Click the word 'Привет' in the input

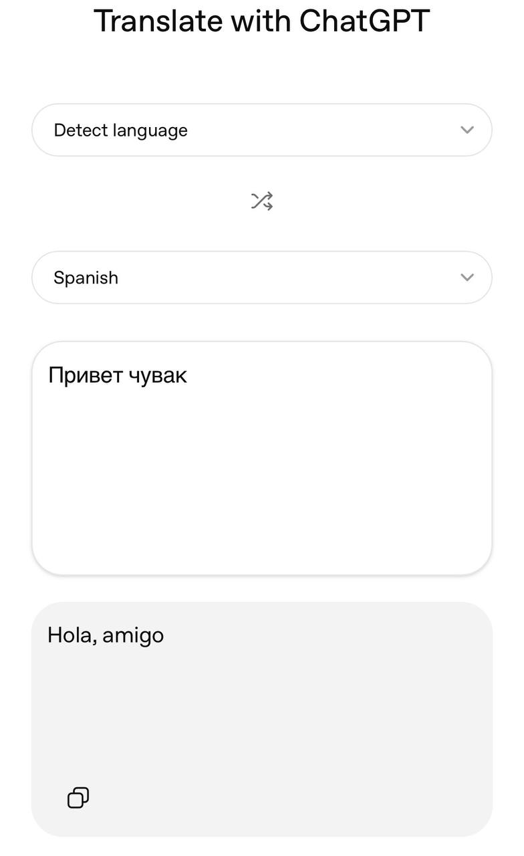point(82,375)
